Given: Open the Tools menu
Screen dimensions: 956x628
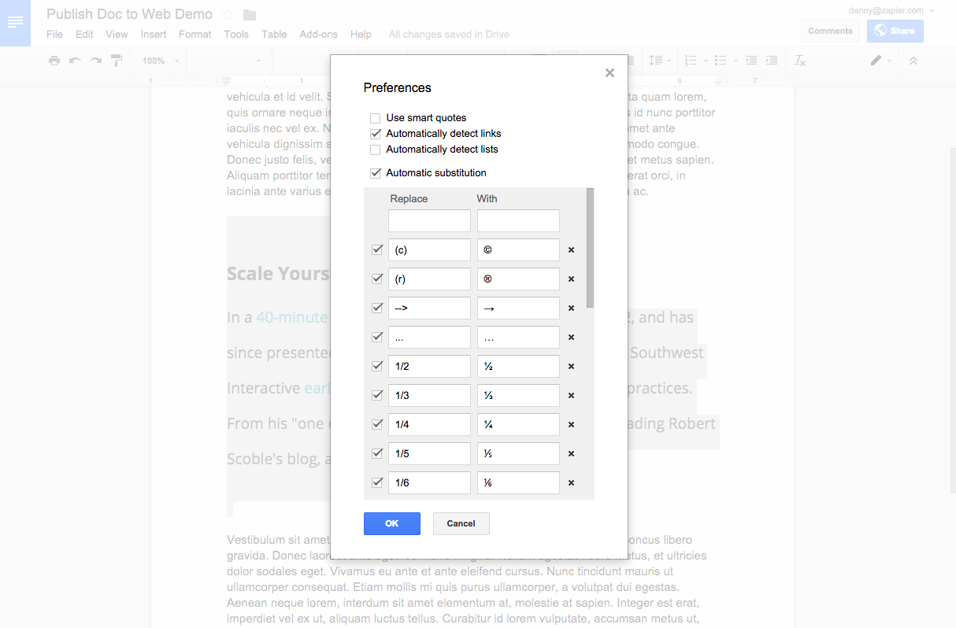Looking at the screenshot, I should 236,35.
